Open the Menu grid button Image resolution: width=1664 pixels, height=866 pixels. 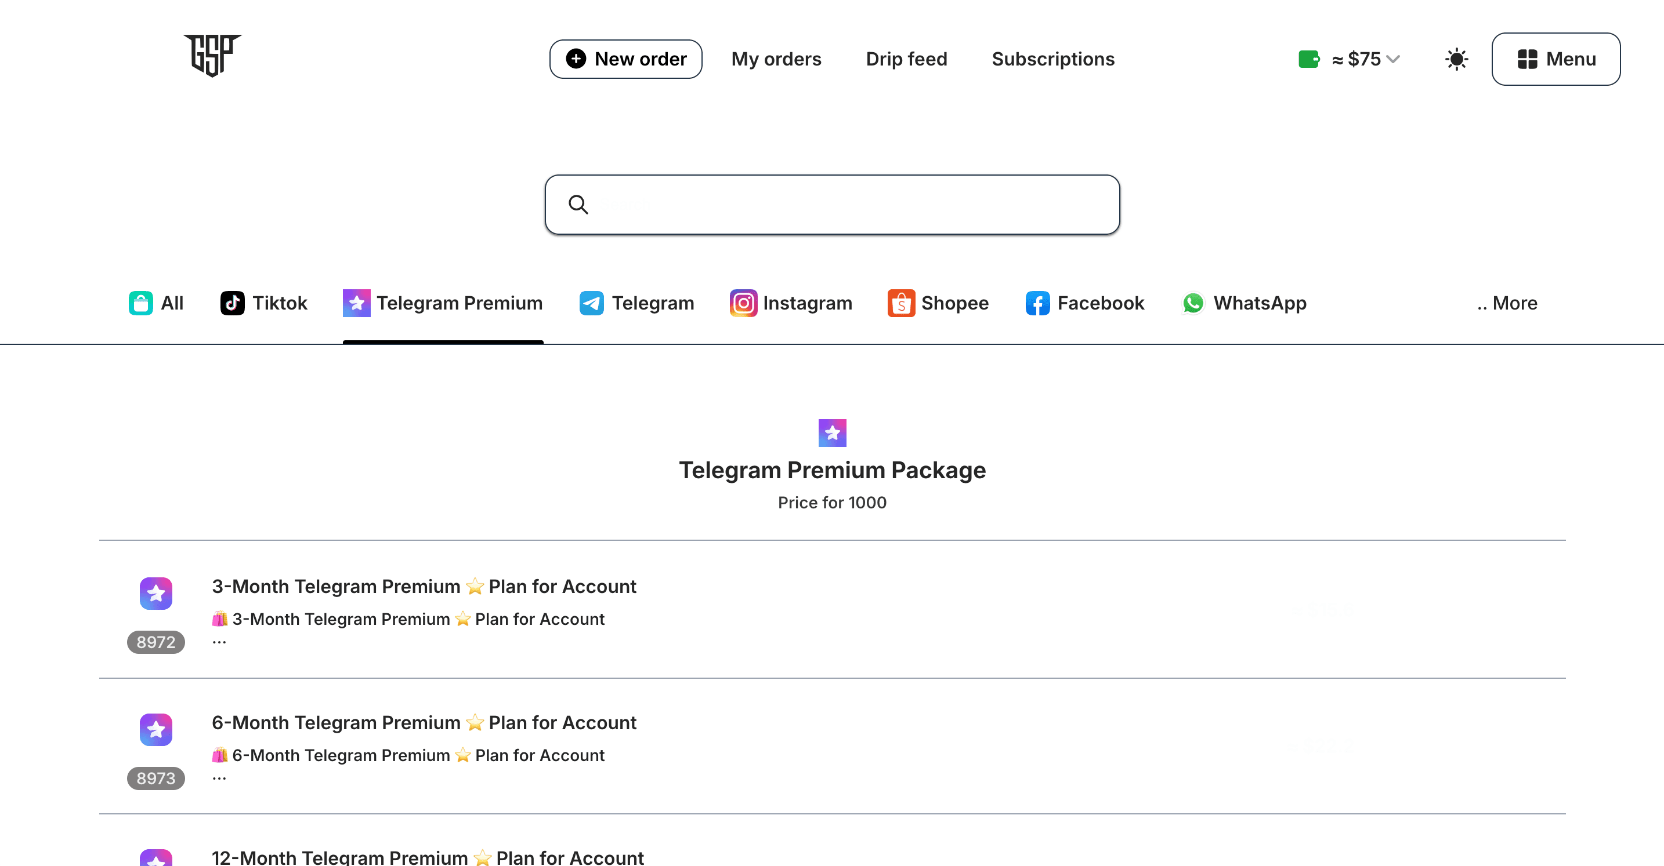click(x=1556, y=59)
